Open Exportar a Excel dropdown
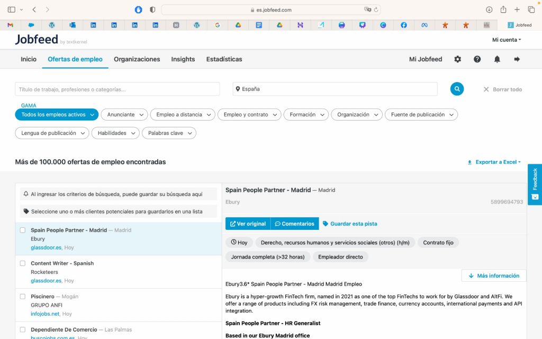 494,162
